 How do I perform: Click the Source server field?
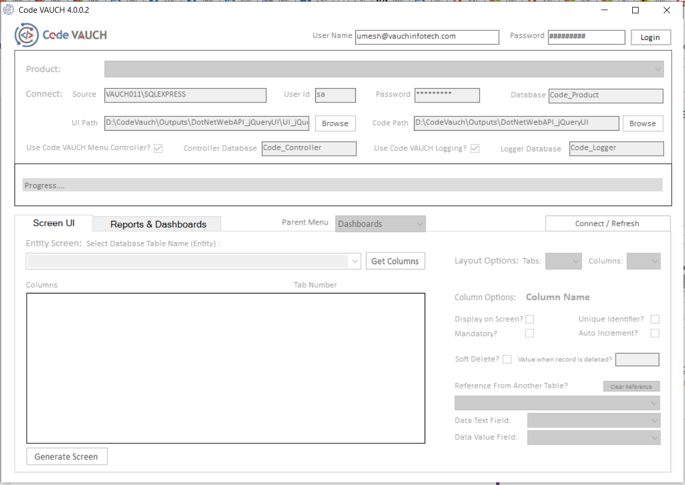click(185, 95)
